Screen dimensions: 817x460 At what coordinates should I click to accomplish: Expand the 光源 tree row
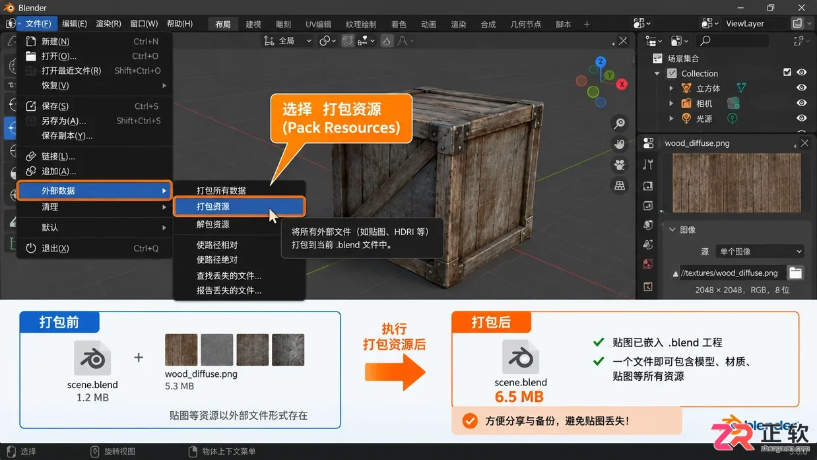tap(671, 119)
